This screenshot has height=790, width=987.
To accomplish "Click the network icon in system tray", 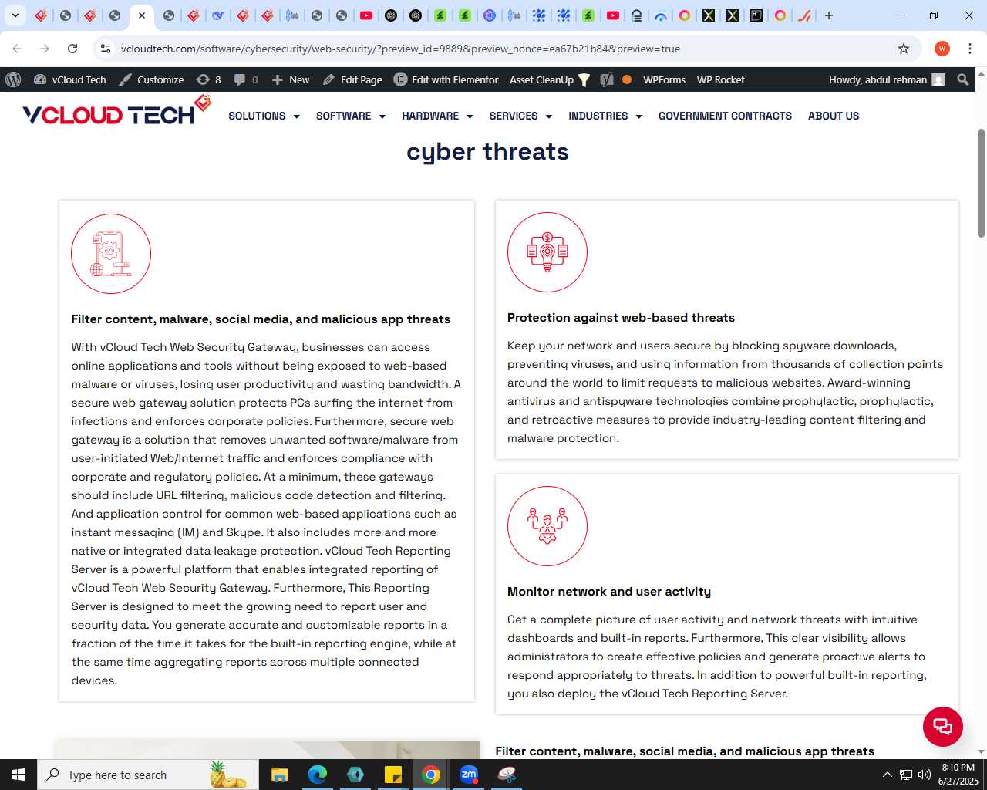I will 906,775.
